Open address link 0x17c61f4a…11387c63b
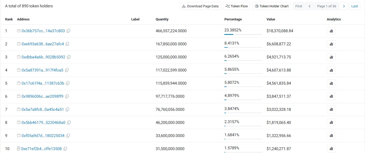The image size is (369, 153). [43, 83]
